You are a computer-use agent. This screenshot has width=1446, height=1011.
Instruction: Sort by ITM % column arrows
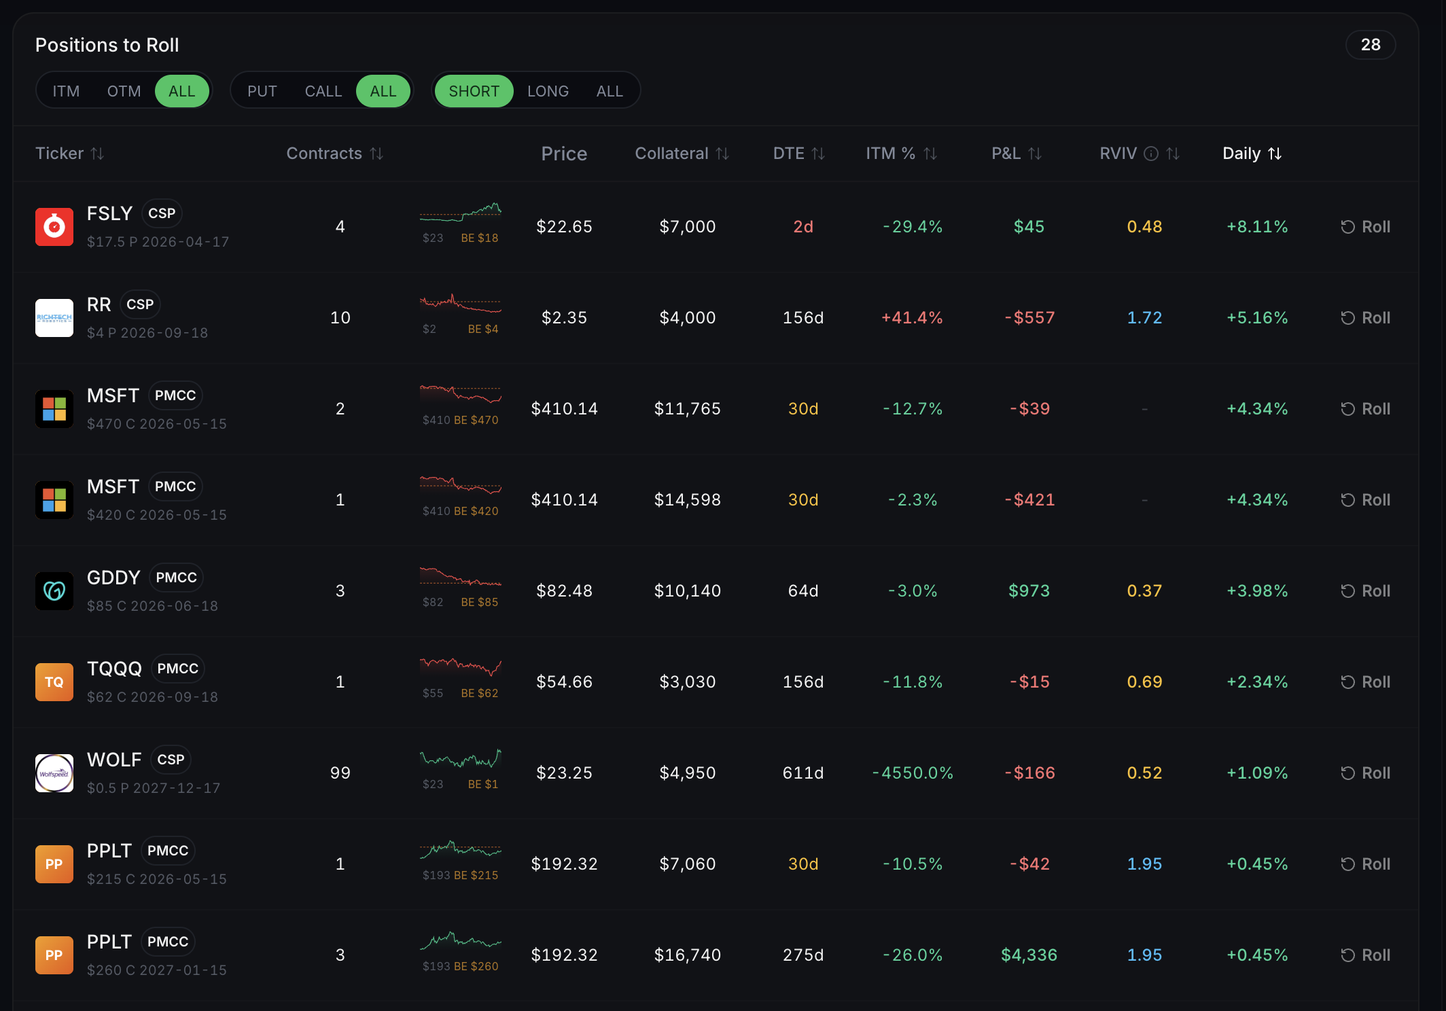point(930,154)
